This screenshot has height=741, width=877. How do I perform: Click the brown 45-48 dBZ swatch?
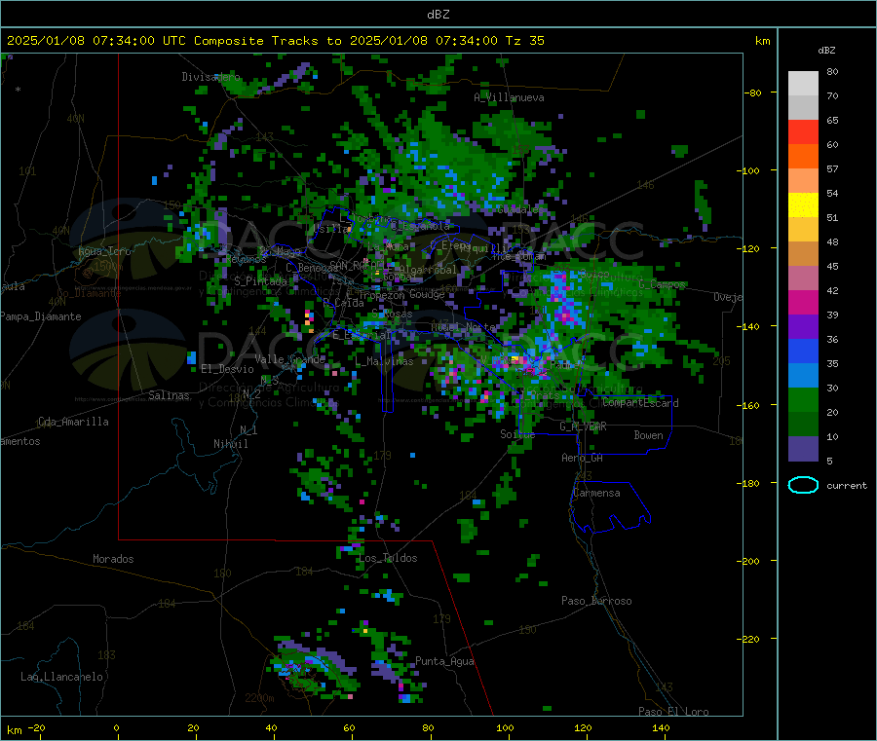803,254
